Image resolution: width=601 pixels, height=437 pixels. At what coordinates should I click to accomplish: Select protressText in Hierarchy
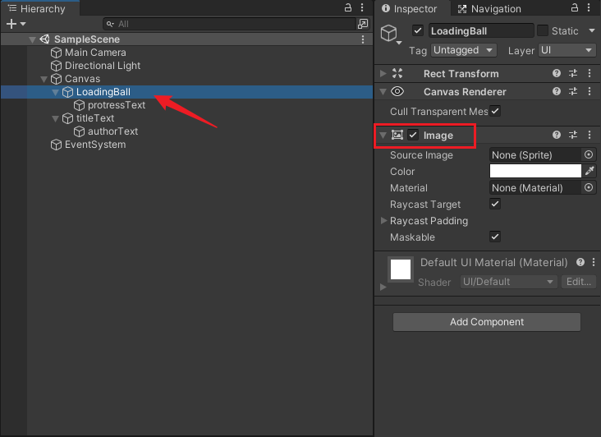pos(117,105)
